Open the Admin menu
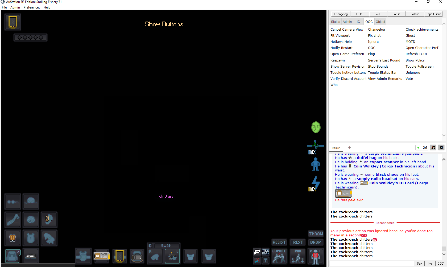 click(15, 7)
